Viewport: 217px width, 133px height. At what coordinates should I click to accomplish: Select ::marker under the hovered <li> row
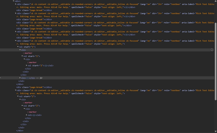[28, 53]
